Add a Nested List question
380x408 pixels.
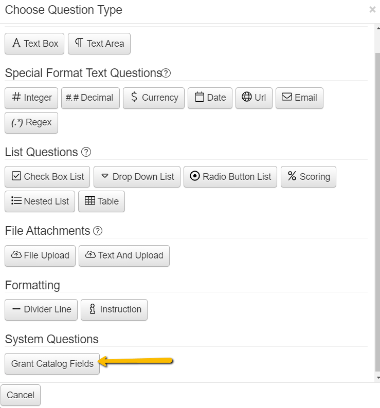(x=40, y=201)
